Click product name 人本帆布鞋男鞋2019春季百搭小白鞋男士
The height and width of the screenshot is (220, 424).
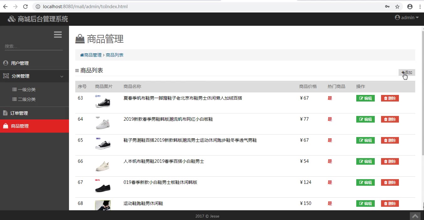[x=164, y=161]
